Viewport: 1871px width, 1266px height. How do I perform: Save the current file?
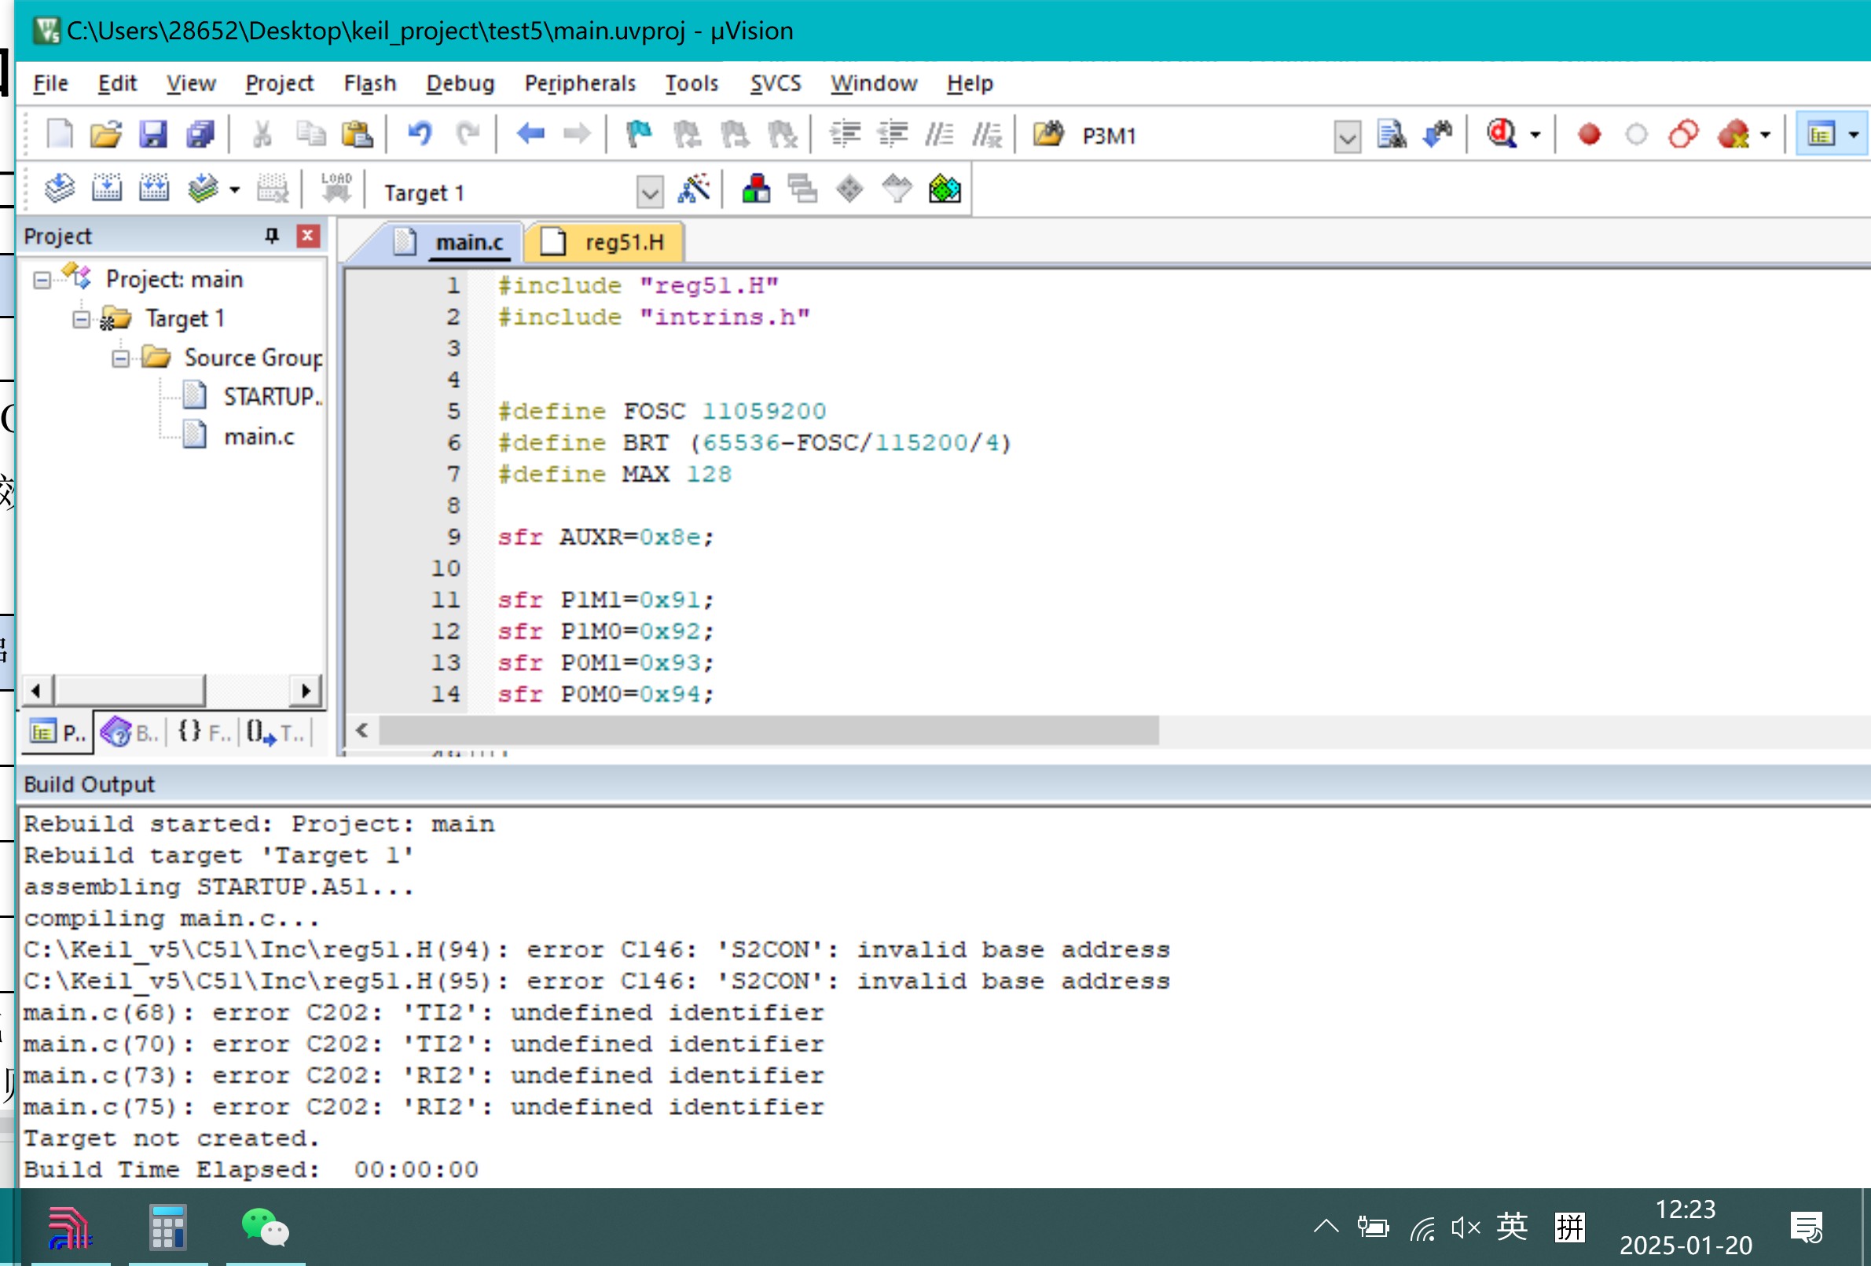pos(153,134)
